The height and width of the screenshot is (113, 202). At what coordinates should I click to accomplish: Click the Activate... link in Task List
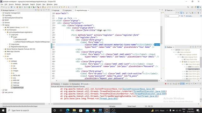point(189,16)
